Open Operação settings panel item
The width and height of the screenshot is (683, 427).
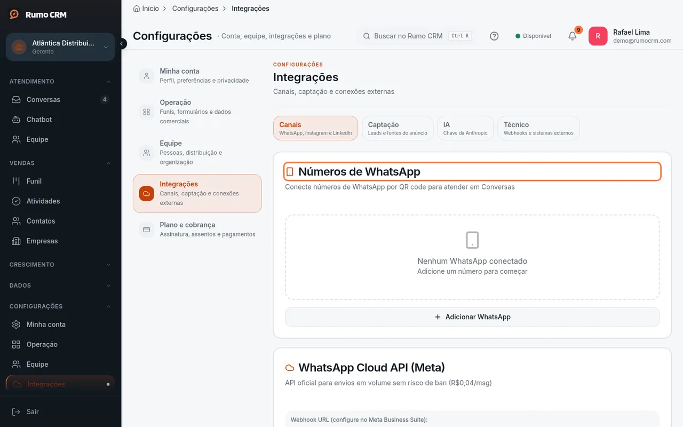tap(197, 112)
